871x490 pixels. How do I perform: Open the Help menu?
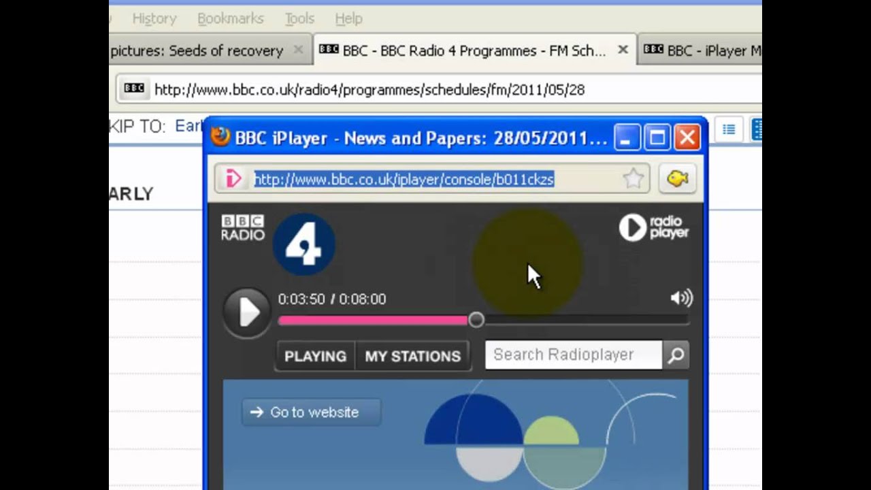(348, 18)
